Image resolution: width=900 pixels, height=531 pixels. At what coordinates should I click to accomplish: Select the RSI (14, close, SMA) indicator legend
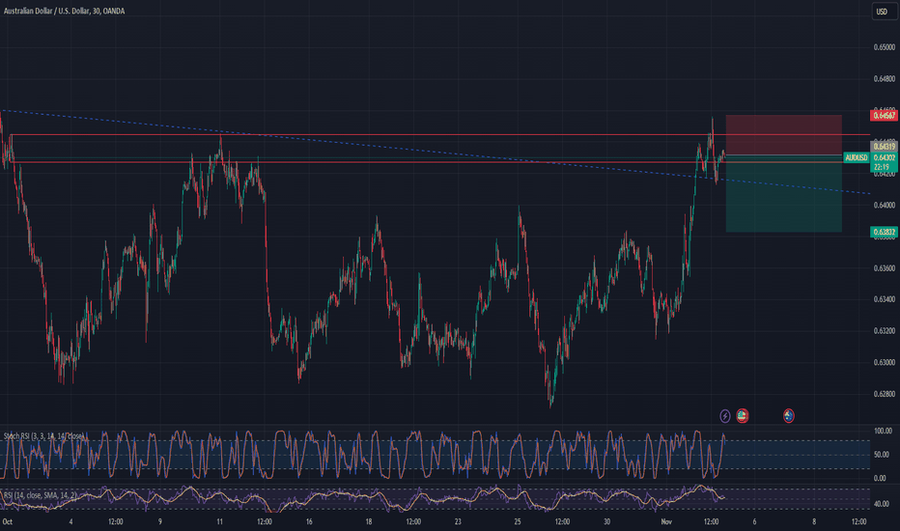pos(41,495)
